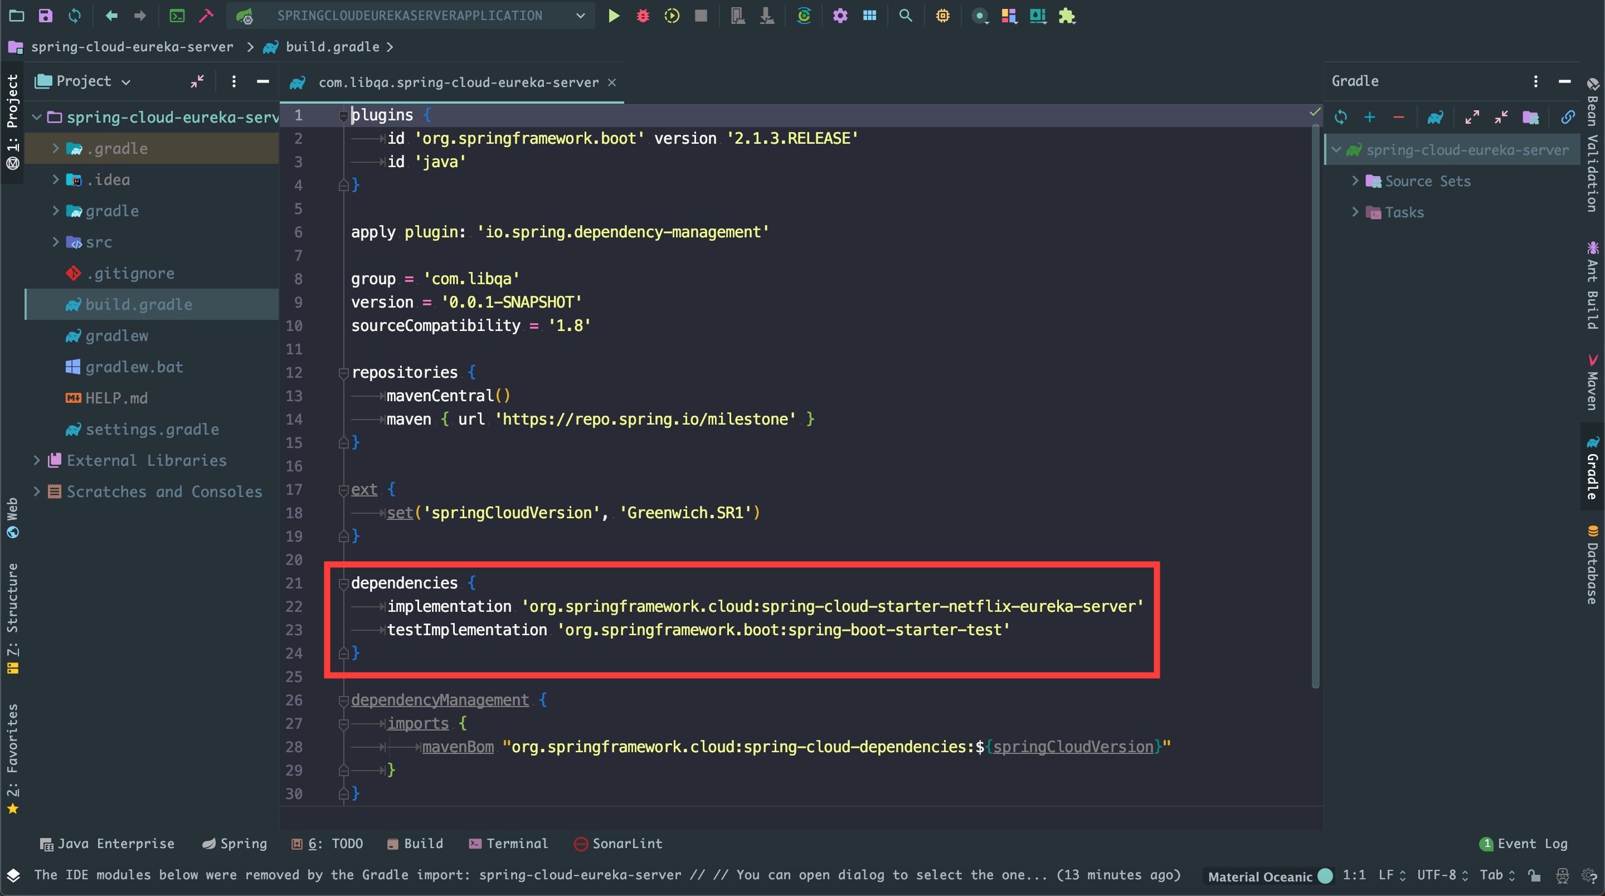Open Event Log
Screen dimensions: 1605x896
point(1524,844)
